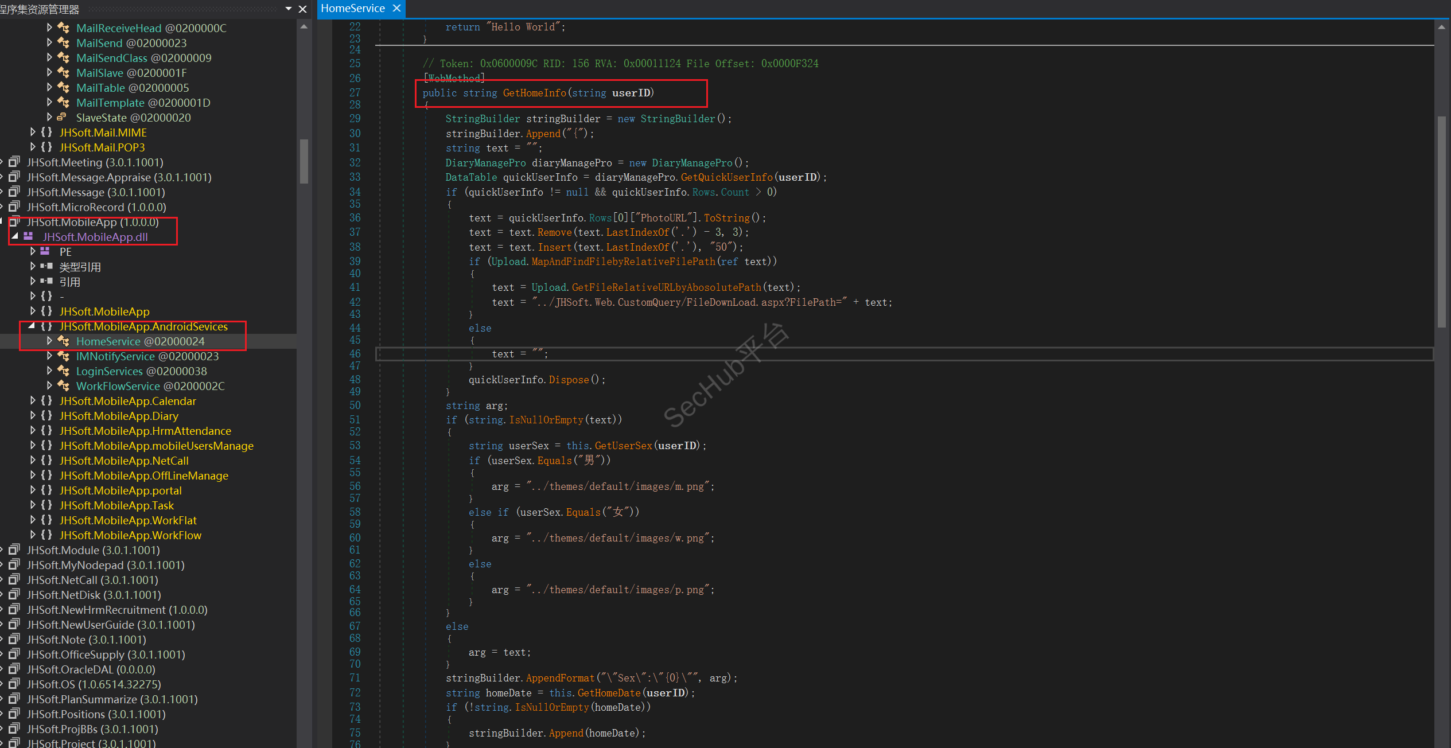This screenshot has width=1451, height=748.
Task: Click the JHSoft.MobileApp.Diary namespace icon
Action: click(x=46, y=416)
